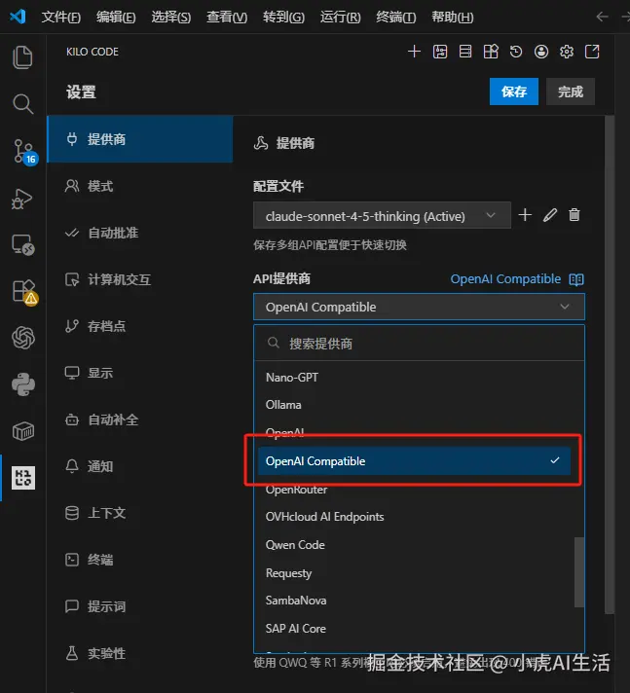Rename profile with pencil icon
The image size is (630, 693).
[x=550, y=215]
